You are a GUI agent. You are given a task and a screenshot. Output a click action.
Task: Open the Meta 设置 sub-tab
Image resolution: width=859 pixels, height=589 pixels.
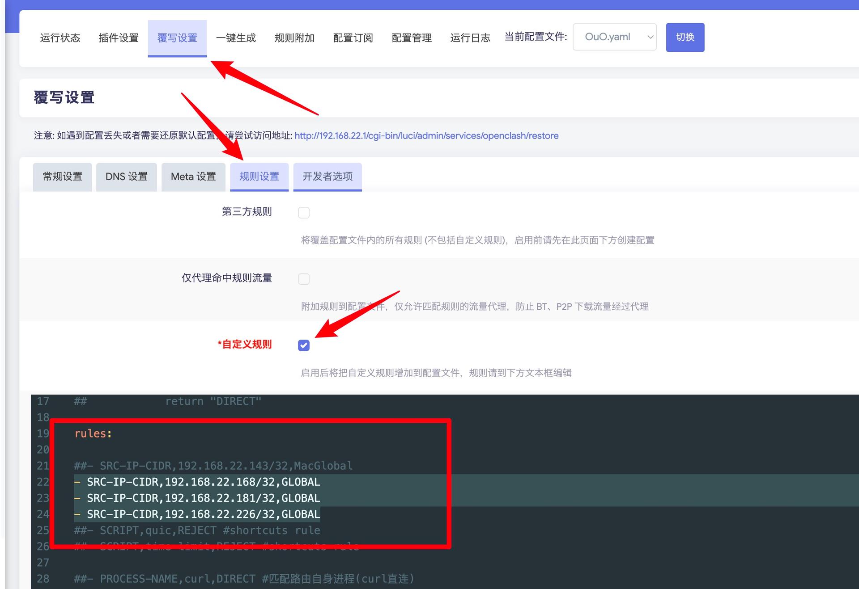(x=193, y=177)
